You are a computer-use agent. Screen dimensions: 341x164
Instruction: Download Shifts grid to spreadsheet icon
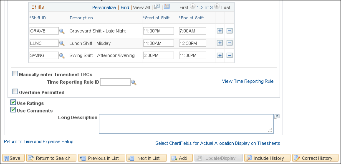pyautogui.click(x=167, y=7)
